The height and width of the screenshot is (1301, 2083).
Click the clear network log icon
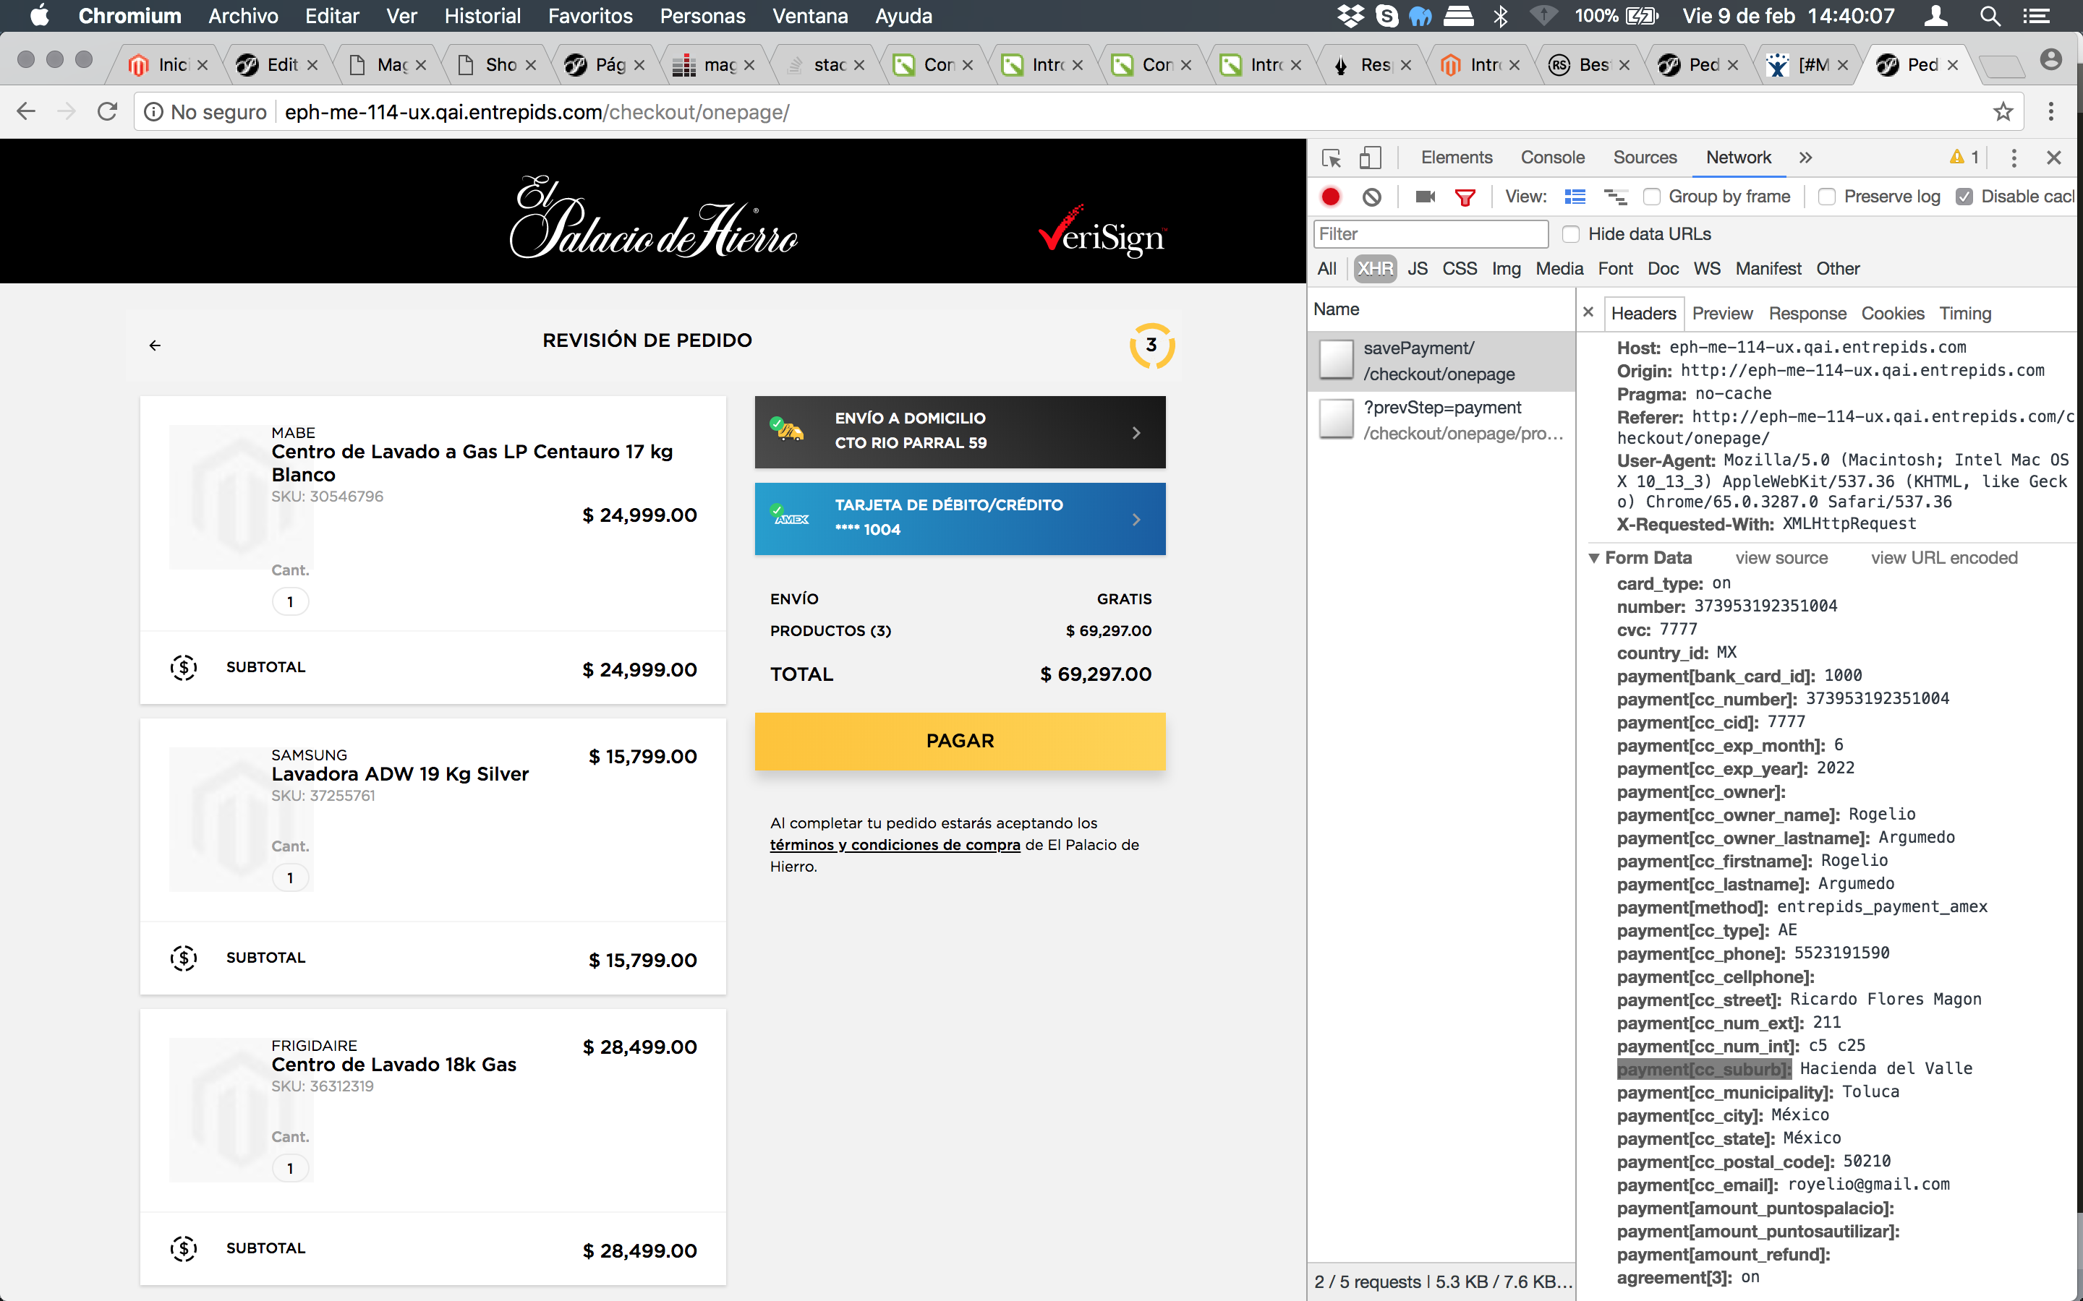pos(1372,197)
